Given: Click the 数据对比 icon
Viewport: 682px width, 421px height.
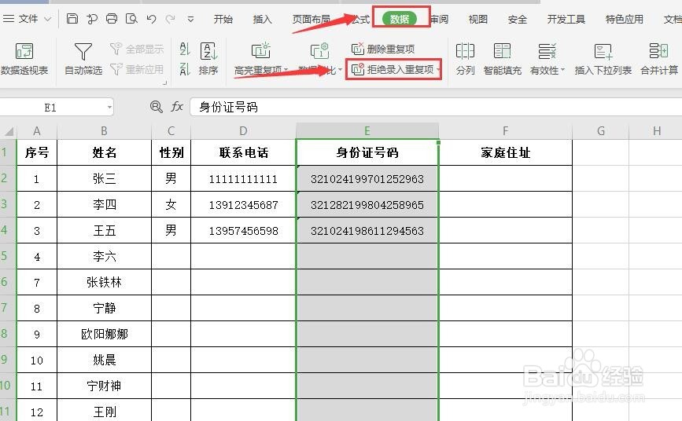Looking at the screenshot, I should tap(319, 51).
